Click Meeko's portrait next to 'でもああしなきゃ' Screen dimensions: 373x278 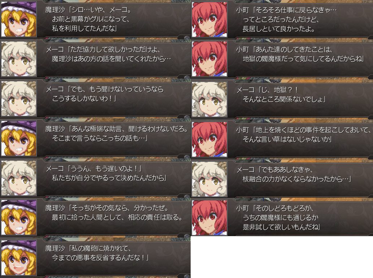[x=209, y=179]
